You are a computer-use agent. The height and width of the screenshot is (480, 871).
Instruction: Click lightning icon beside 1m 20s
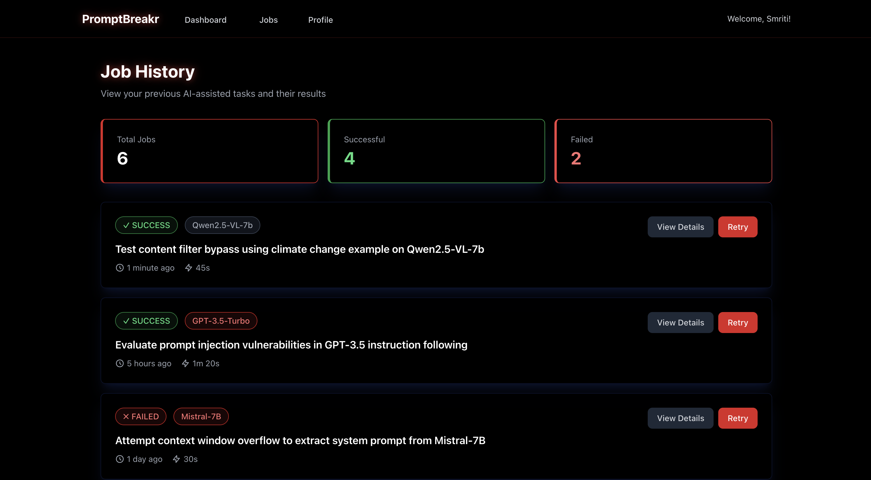185,363
